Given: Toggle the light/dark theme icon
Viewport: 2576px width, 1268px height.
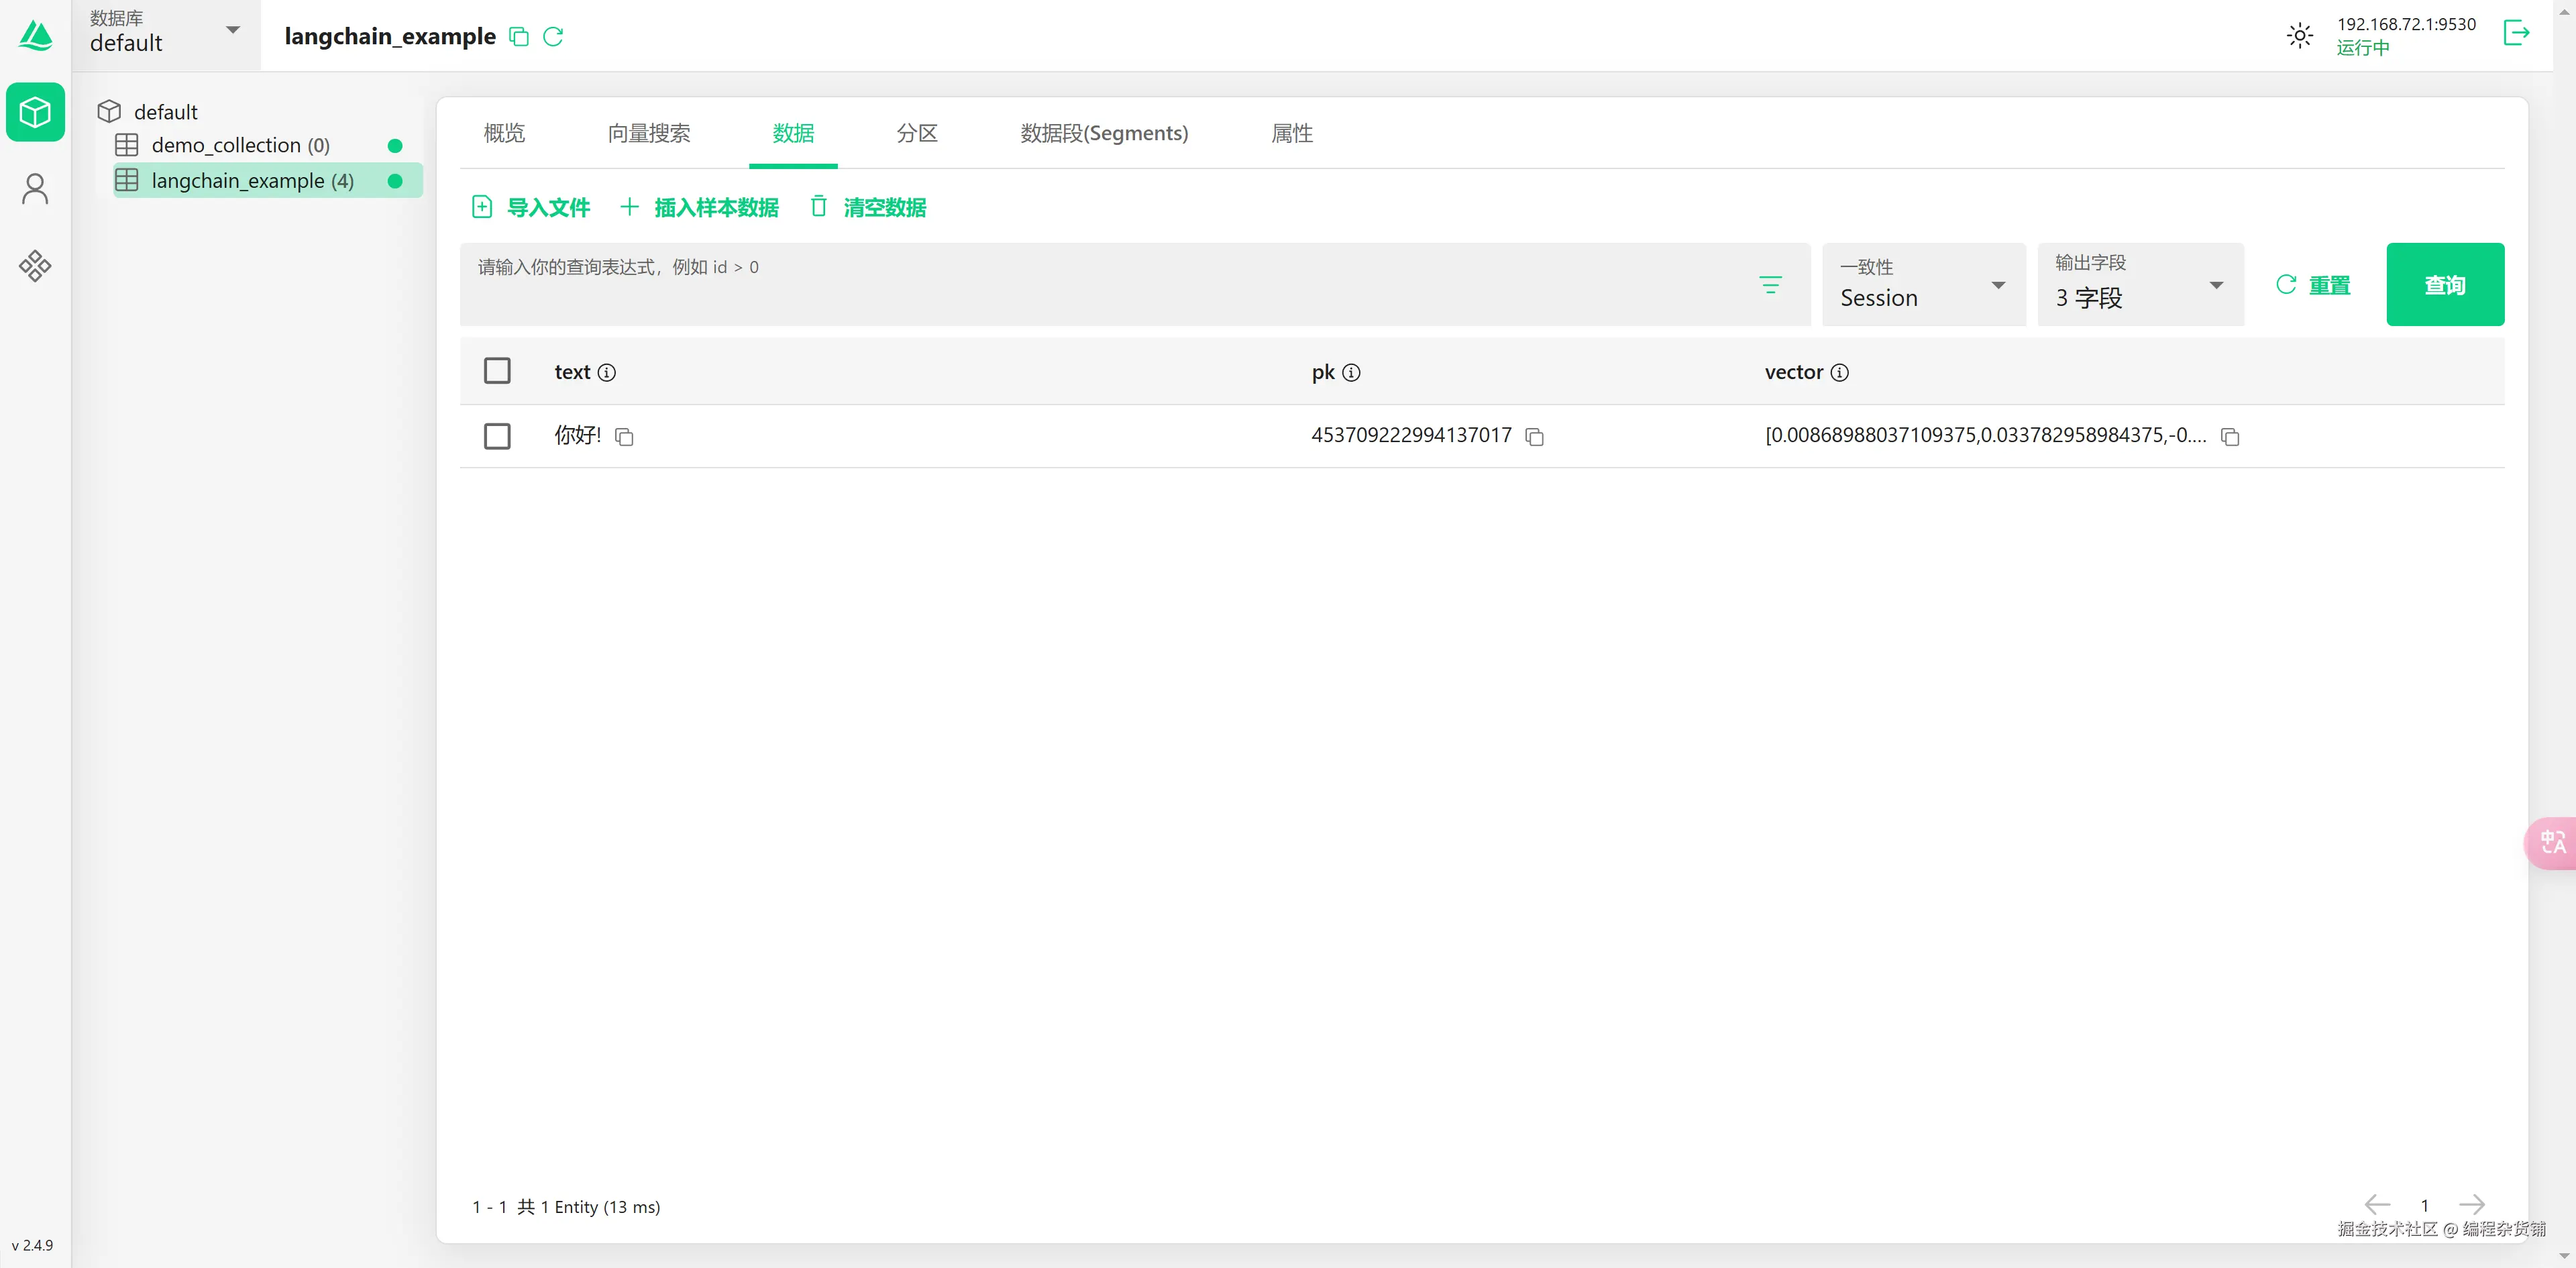Looking at the screenshot, I should [2299, 36].
